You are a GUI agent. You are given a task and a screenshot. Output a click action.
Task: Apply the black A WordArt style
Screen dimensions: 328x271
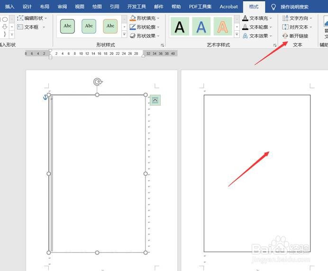(180, 26)
